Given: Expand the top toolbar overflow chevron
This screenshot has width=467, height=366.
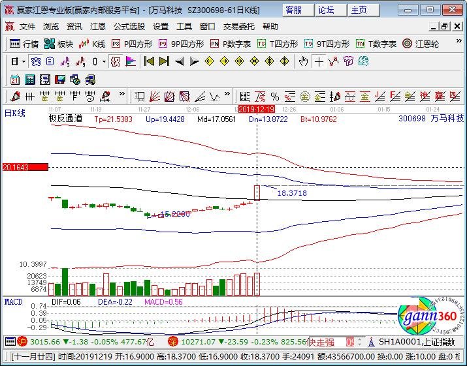Looking at the screenshot, I should pyautogui.click(x=459, y=41).
